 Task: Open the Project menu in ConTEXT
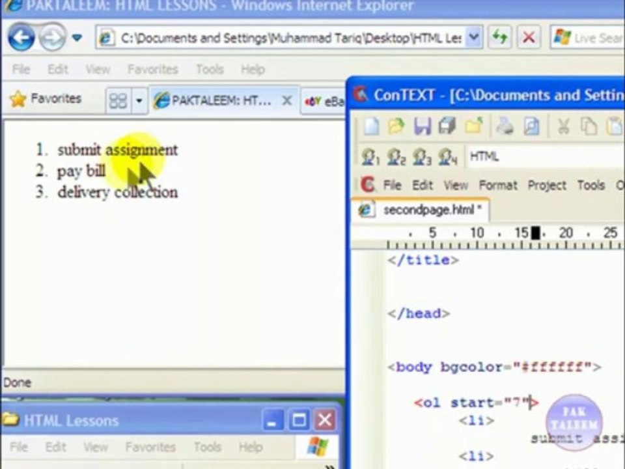[547, 185]
